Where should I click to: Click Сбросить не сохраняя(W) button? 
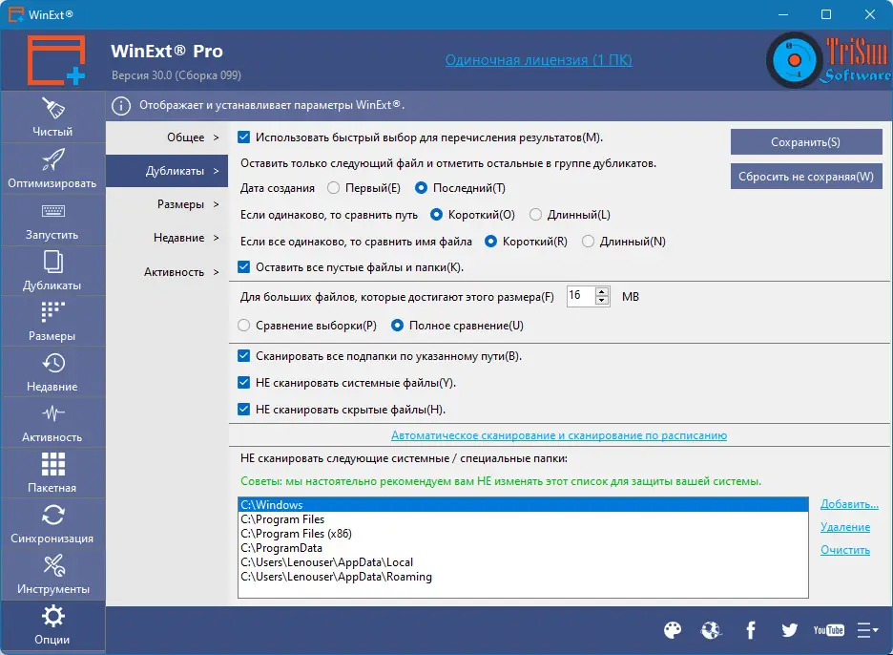(806, 176)
